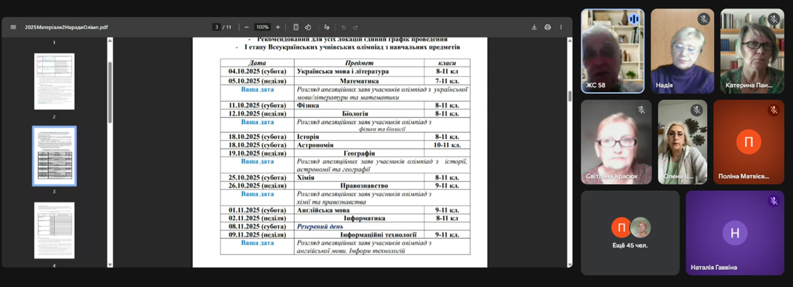
Task: Open the PDF viewer more actions menu
Action: coord(561,27)
